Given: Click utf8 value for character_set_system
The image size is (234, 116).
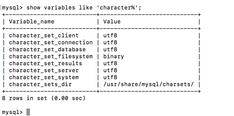Looking at the screenshot, I should [110, 77].
